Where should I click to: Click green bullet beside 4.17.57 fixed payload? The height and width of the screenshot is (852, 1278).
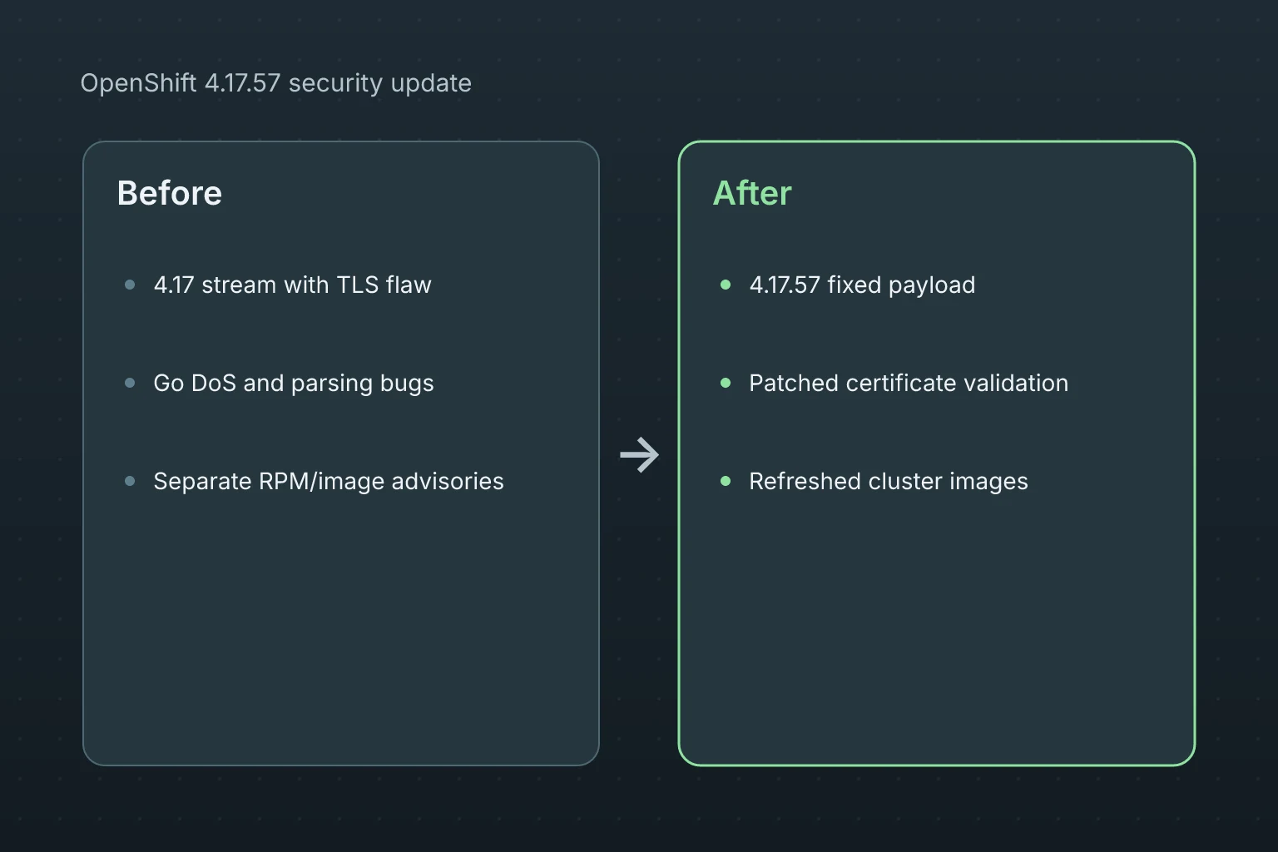pos(726,285)
